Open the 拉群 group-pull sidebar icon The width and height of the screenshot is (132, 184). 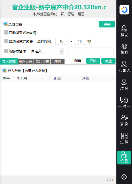click(124, 49)
